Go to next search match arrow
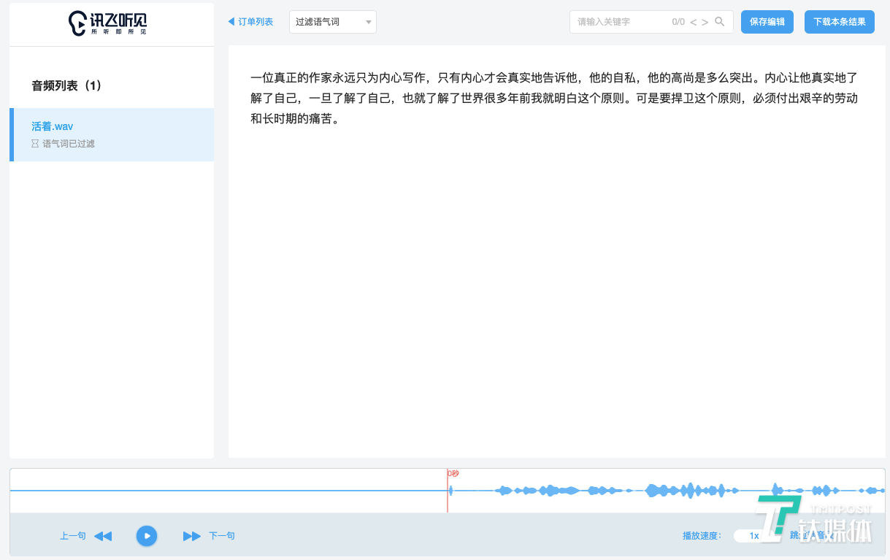The image size is (890, 560). (705, 22)
